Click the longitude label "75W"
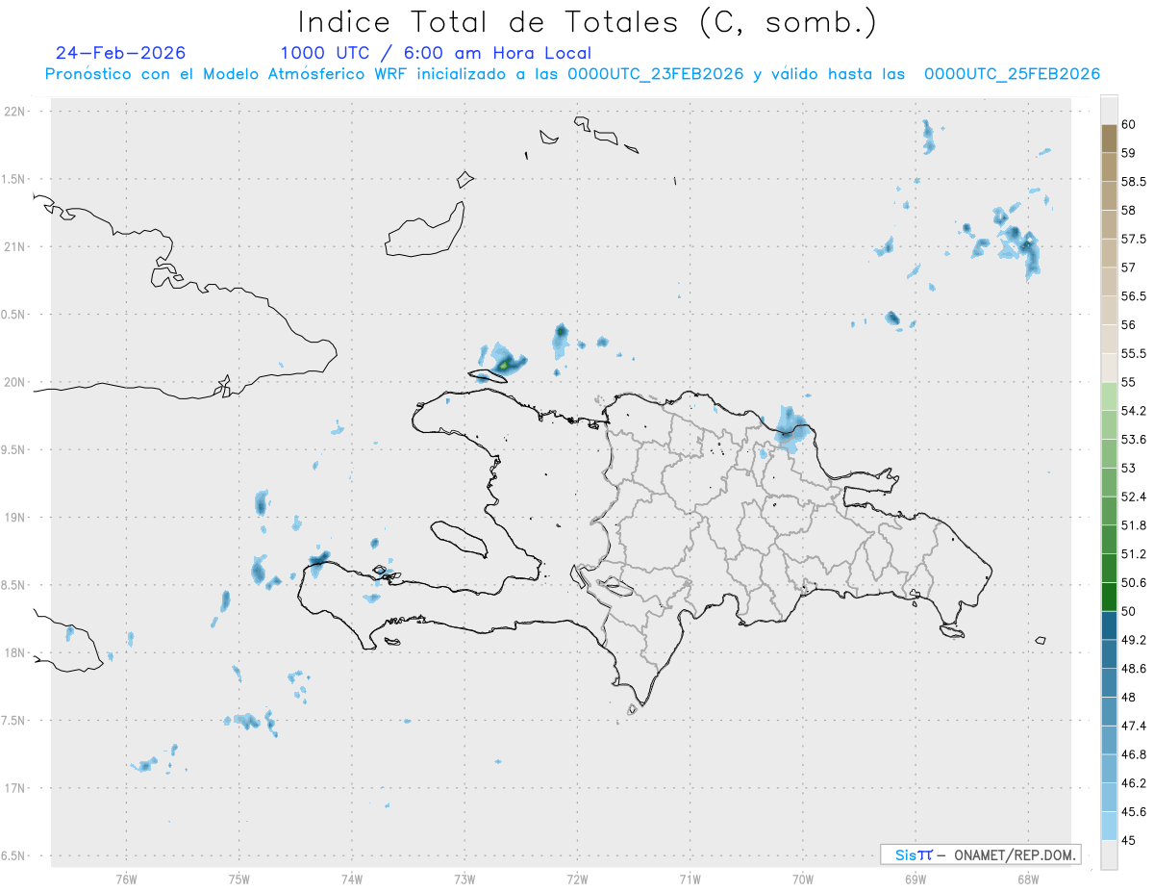The width and height of the screenshot is (1154, 892). coord(239,879)
